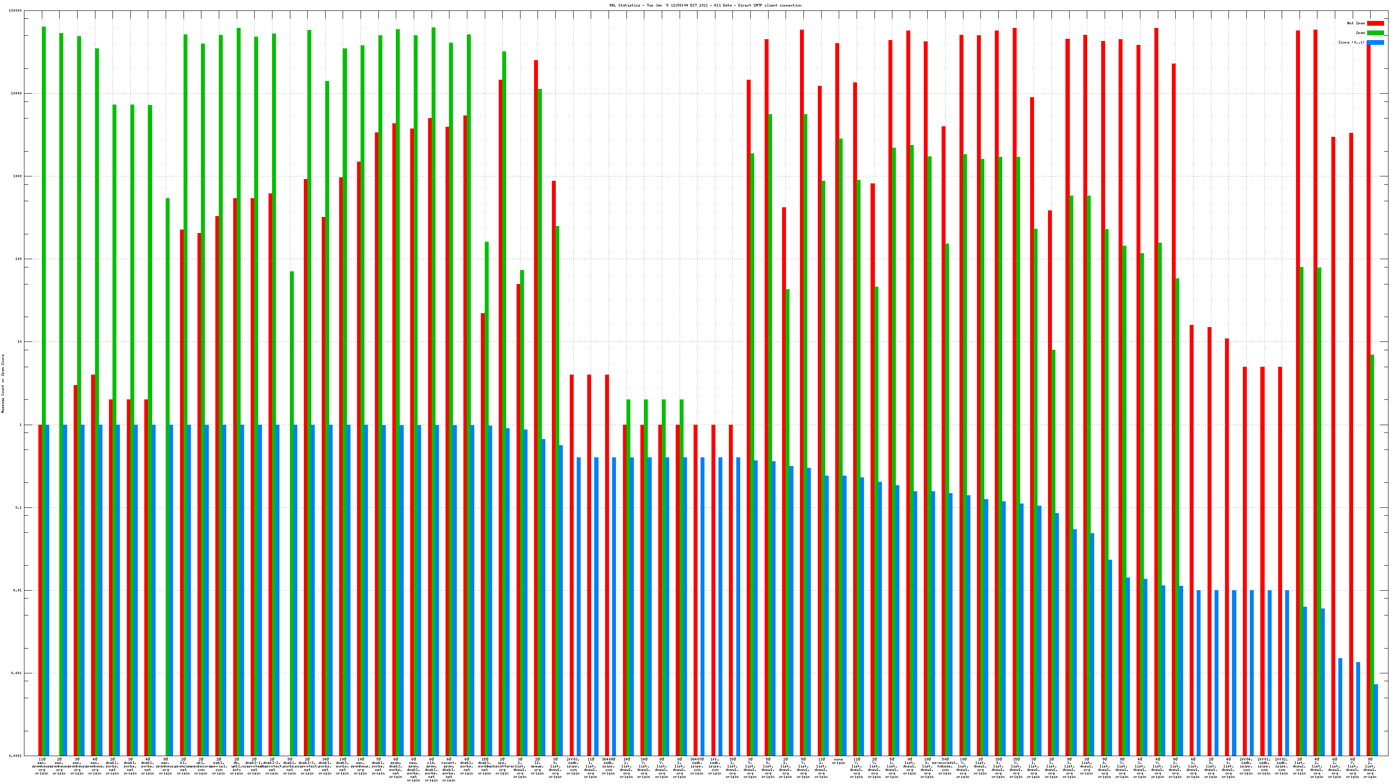The height and width of the screenshot is (784, 1395).
Task: Click the 'apews.org' x-axis label
Action: [x=537, y=766]
